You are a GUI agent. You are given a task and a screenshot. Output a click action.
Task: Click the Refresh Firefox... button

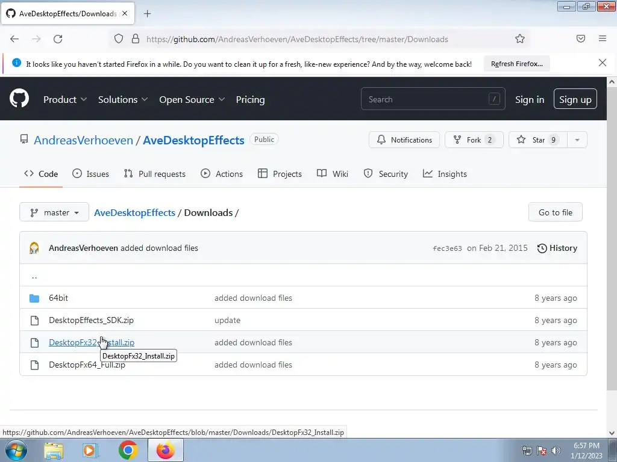516,64
